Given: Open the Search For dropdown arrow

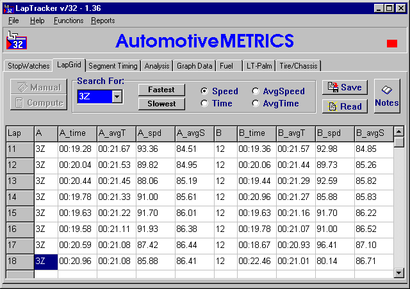Looking at the screenshot, I should [x=117, y=97].
